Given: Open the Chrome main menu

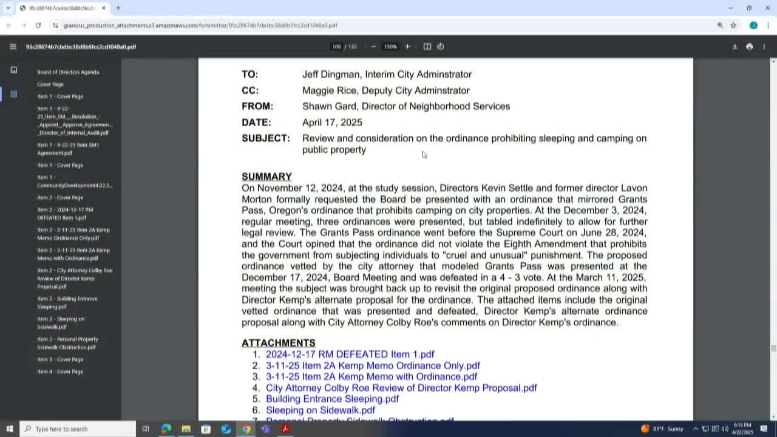Looking at the screenshot, I should 768,25.
